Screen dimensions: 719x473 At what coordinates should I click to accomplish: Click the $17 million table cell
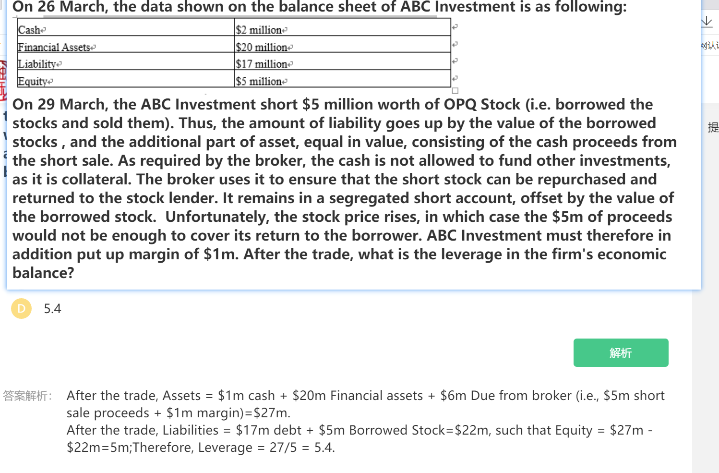click(343, 61)
